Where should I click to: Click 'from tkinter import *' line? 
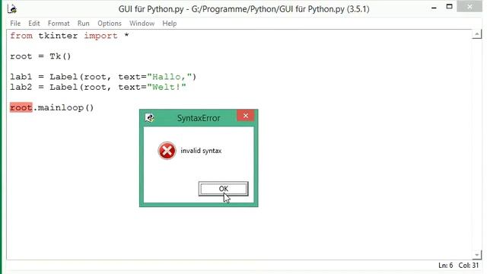(x=69, y=36)
